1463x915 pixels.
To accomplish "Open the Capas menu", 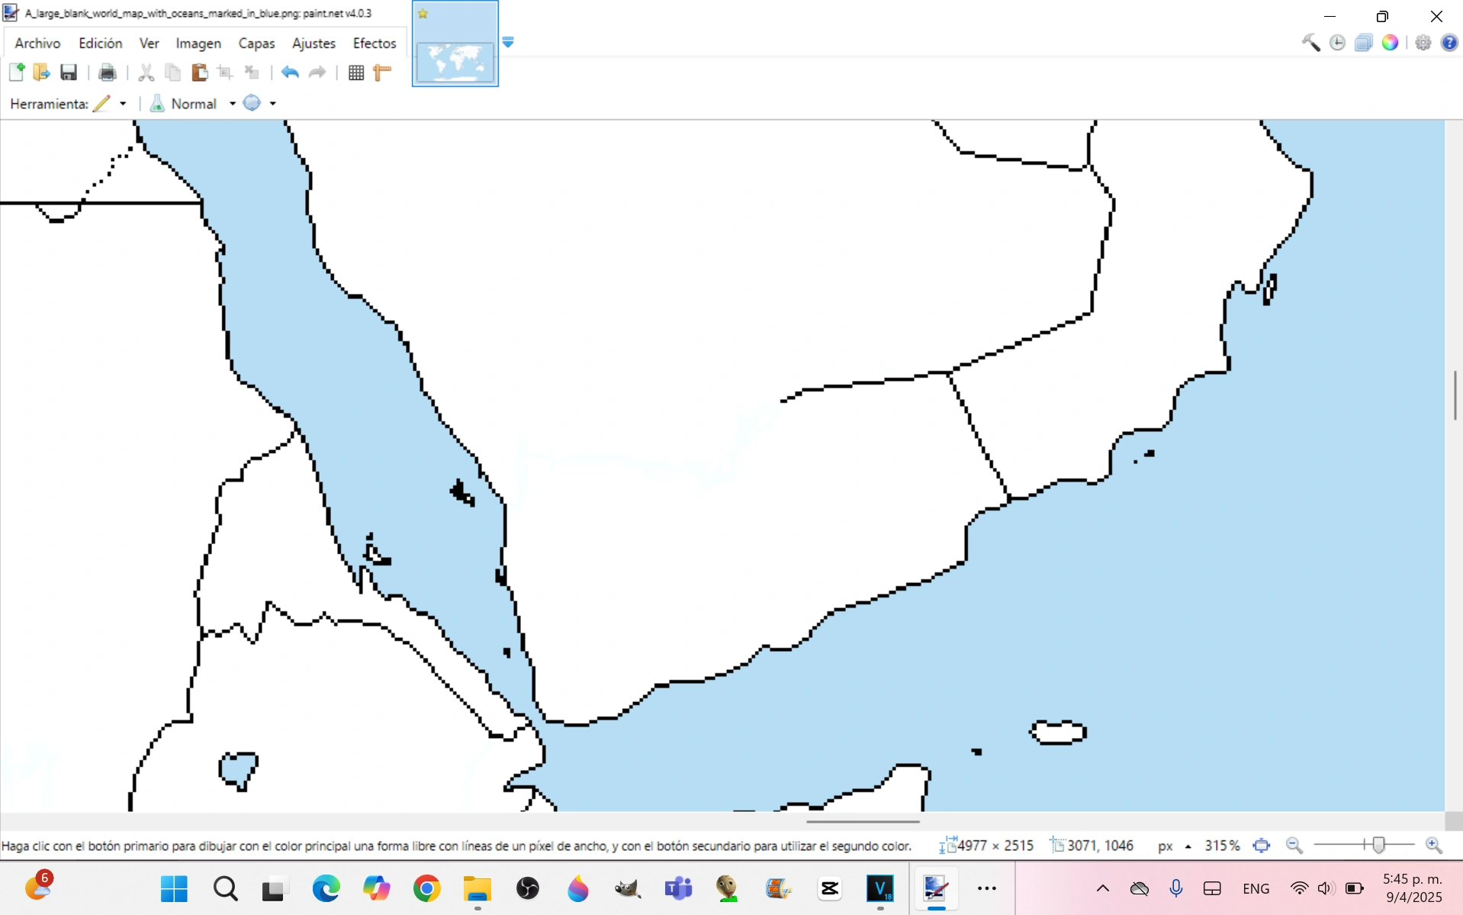I will [257, 43].
